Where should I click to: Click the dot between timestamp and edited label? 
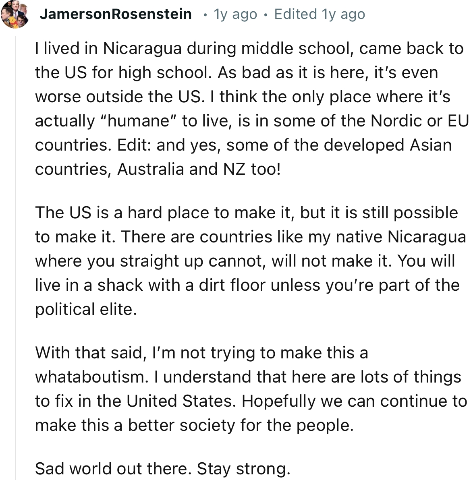pos(265,14)
